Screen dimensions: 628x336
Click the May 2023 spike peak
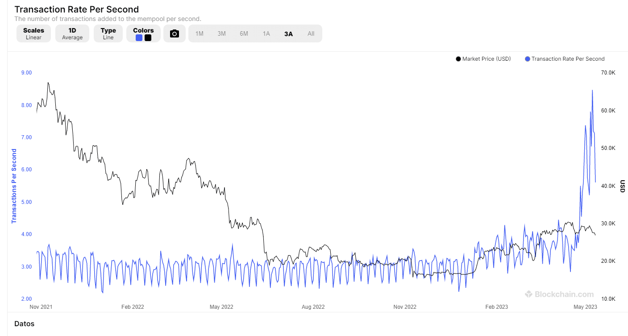592,90
